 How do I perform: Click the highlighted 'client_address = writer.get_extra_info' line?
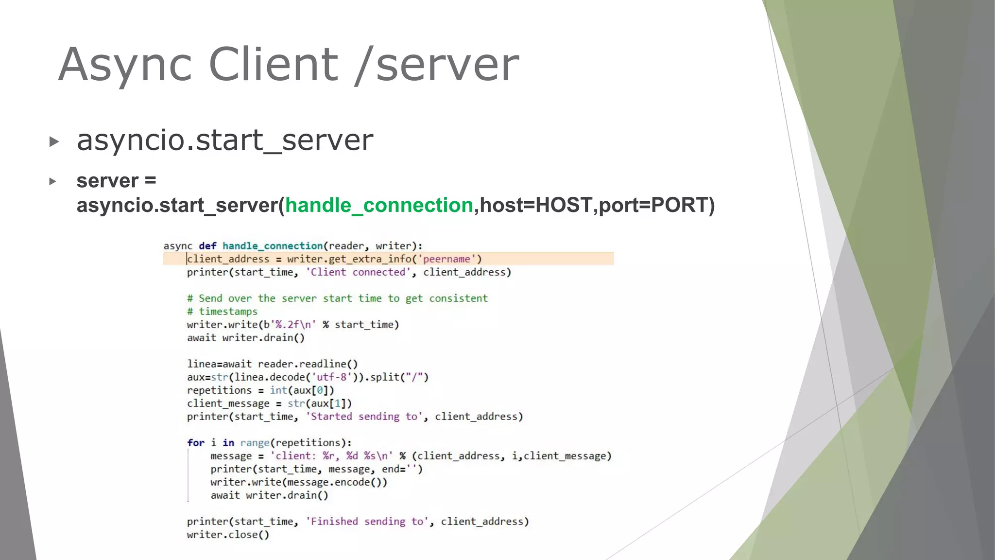pos(389,259)
